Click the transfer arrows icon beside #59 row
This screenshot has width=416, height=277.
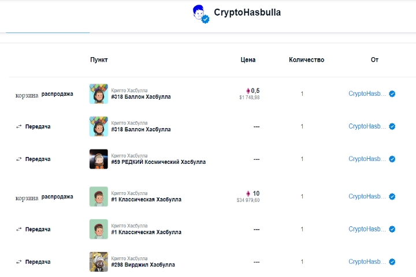pyautogui.click(x=19, y=159)
